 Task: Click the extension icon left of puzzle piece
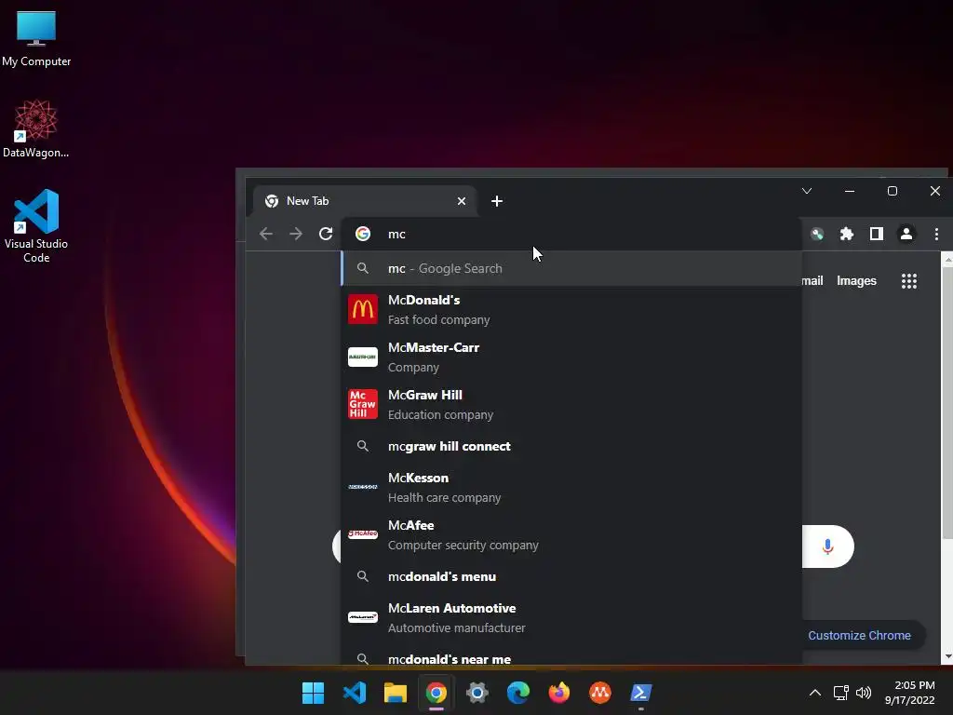[x=817, y=234]
